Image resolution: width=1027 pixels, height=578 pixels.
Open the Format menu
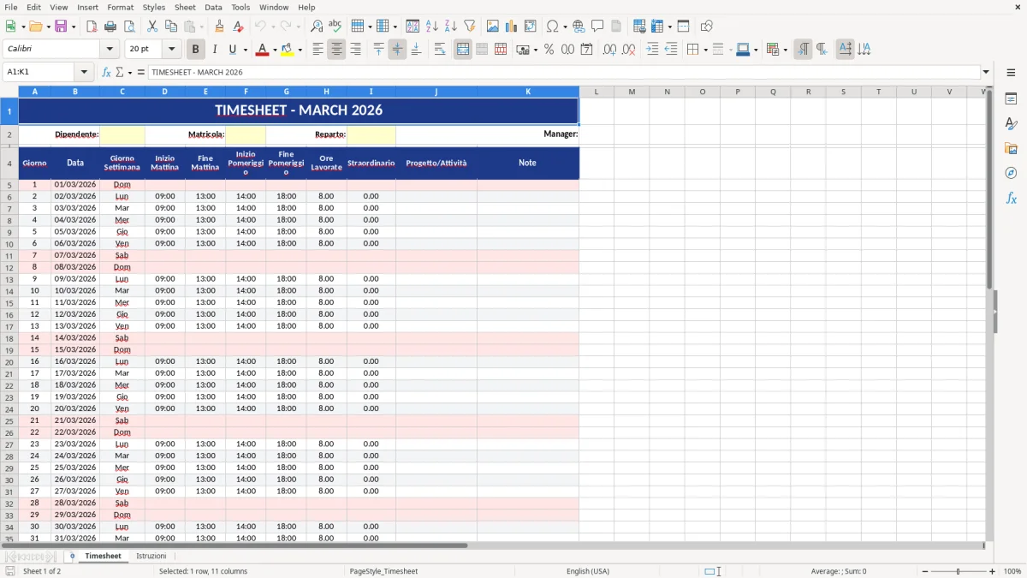[x=121, y=7]
